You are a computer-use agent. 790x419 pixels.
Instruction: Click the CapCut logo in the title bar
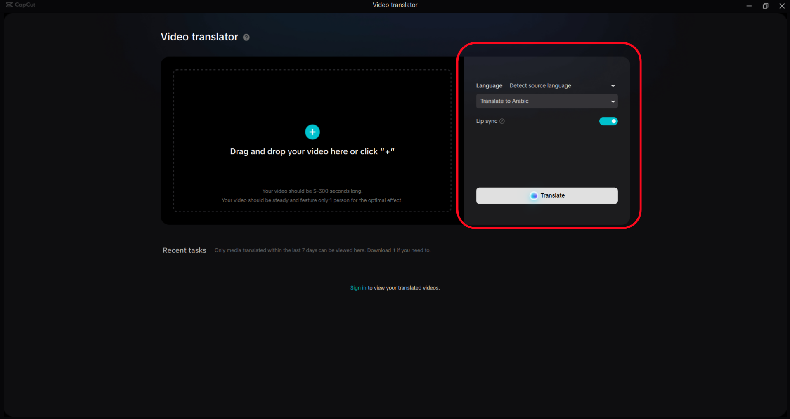(x=20, y=5)
